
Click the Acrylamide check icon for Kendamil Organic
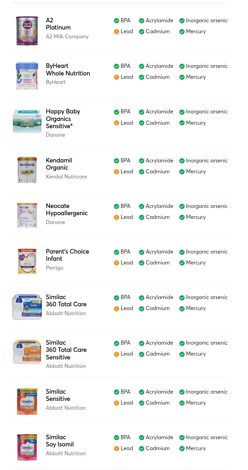[x=141, y=161]
